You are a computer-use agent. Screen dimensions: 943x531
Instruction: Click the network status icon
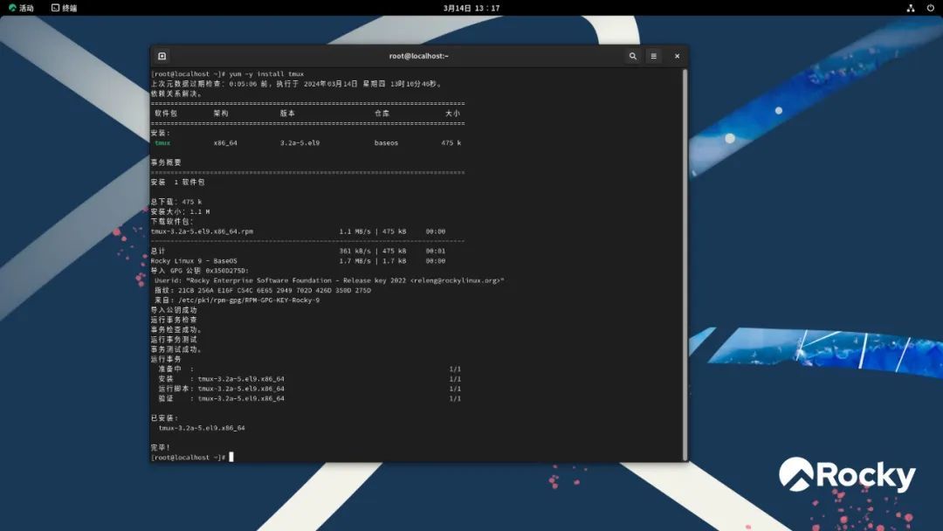pos(911,8)
